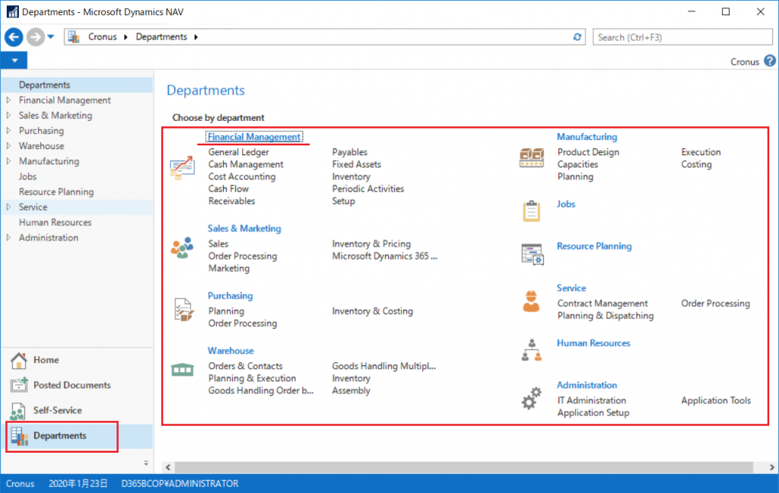Open the Purchasing department heading link
779x493 pixels.
click(230, 296)
